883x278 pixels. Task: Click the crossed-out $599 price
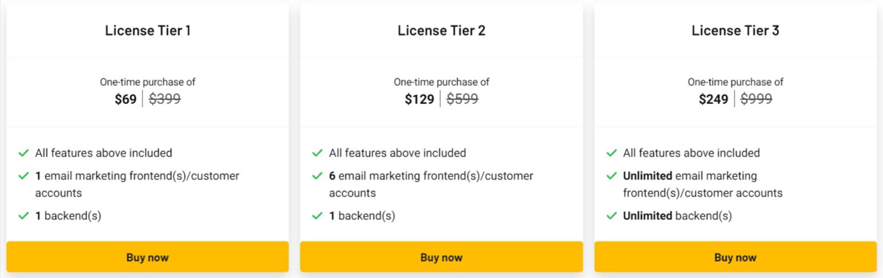point(462,99)
